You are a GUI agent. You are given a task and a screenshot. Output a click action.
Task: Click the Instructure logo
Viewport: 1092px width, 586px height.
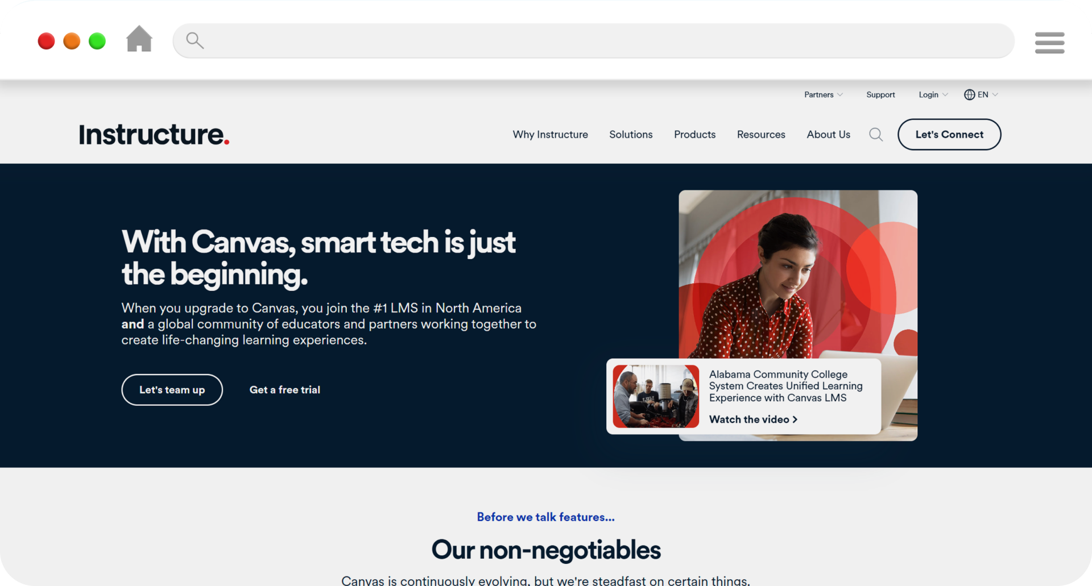coord(154,135)
